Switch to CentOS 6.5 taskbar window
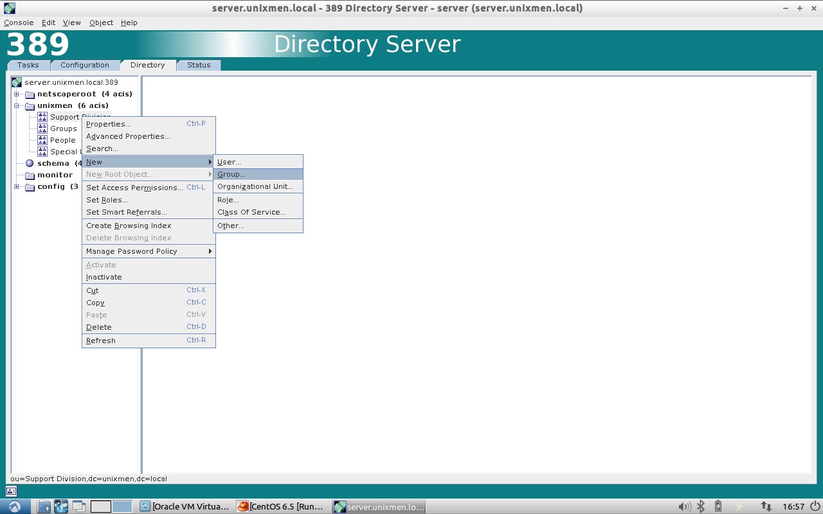Viewport: 823px width, 514px height. pyautogui.click(x=281, y=506)
